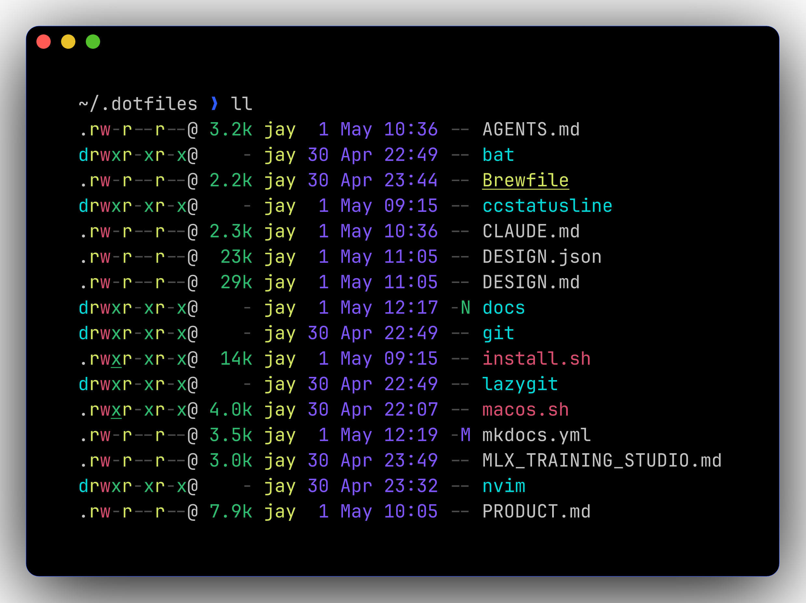Screen dimensions: 806x603
Task: Select the bat directory name
Action: 498,155
